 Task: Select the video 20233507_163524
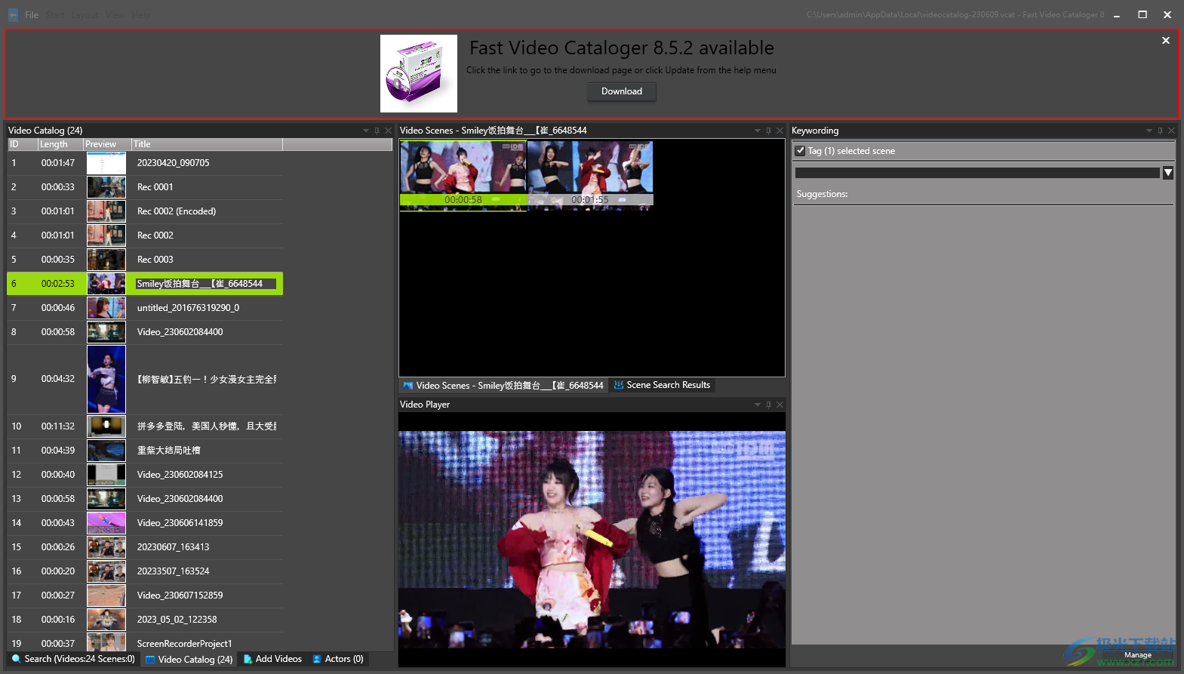(145, 571)
